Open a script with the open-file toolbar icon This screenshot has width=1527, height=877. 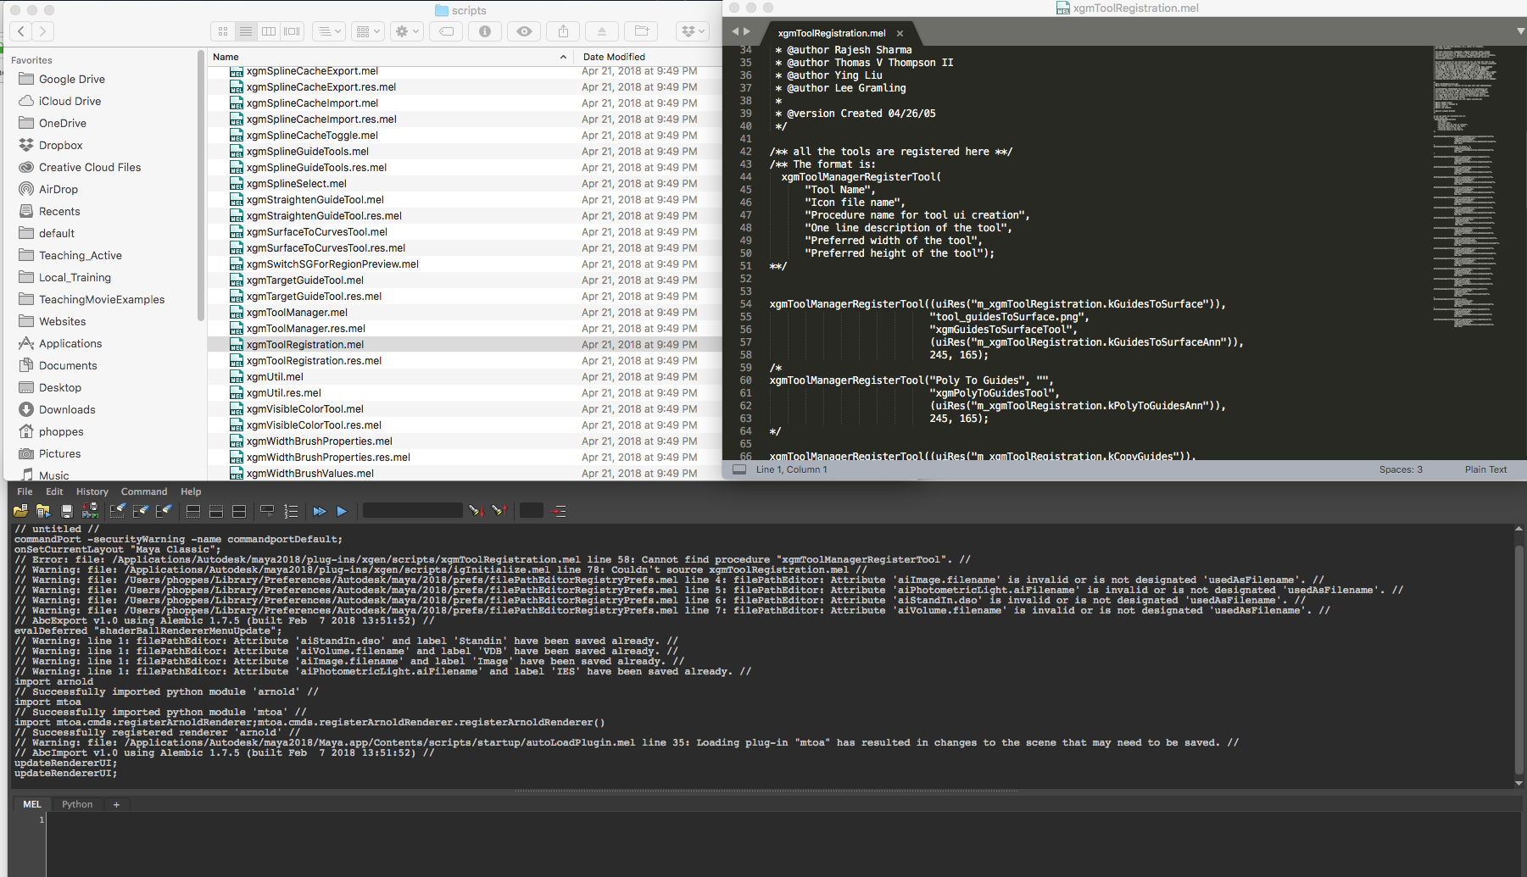point(20,510)
